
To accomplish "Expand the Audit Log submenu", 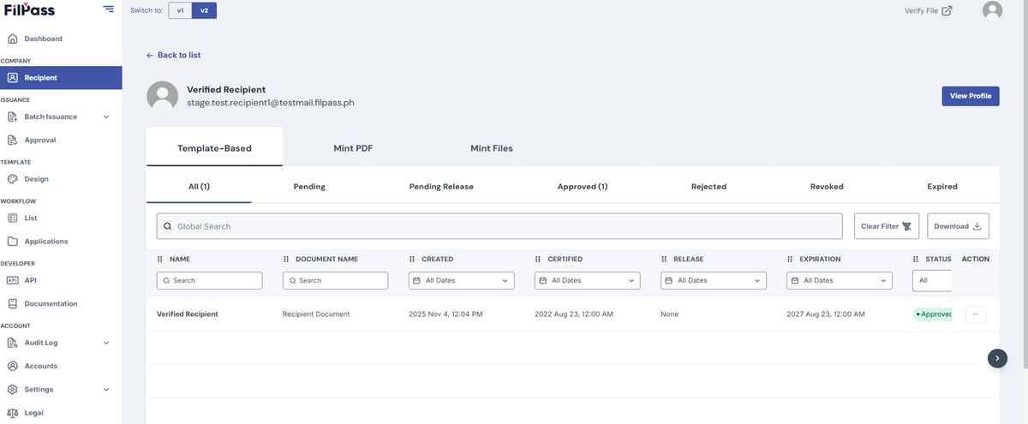I will (106, 343).
